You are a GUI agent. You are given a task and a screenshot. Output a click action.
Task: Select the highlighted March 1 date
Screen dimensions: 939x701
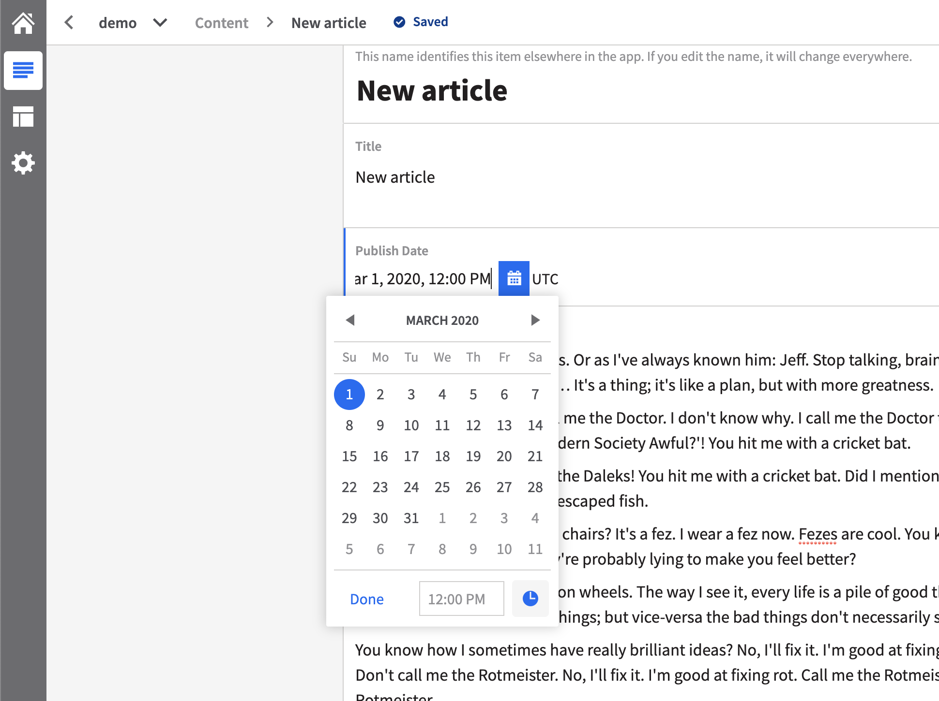[349, 394]
